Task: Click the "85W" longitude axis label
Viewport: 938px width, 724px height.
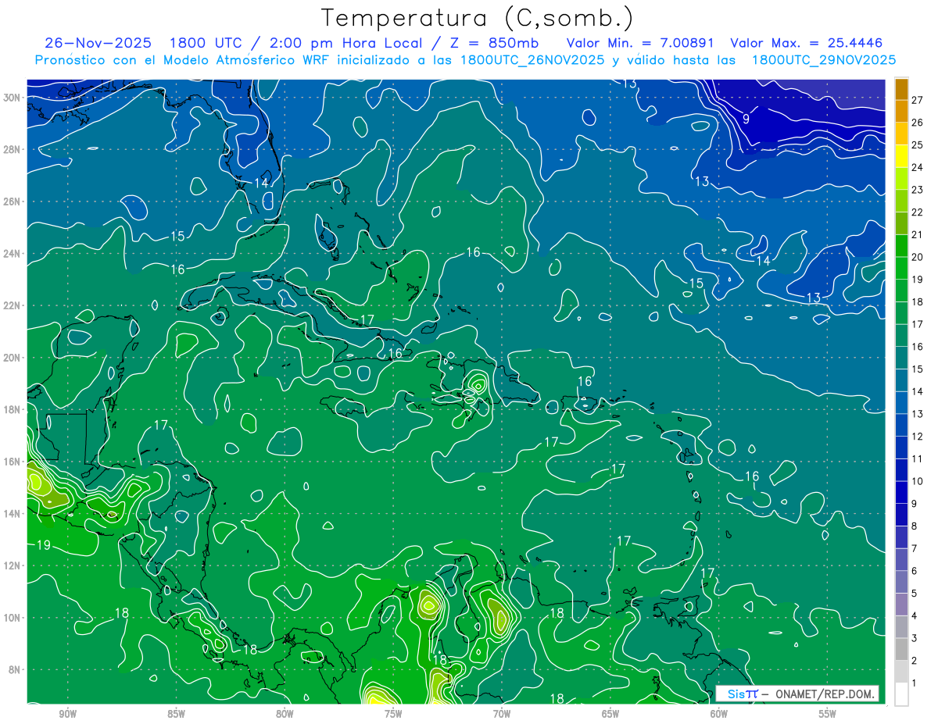Action: (176, 715)
